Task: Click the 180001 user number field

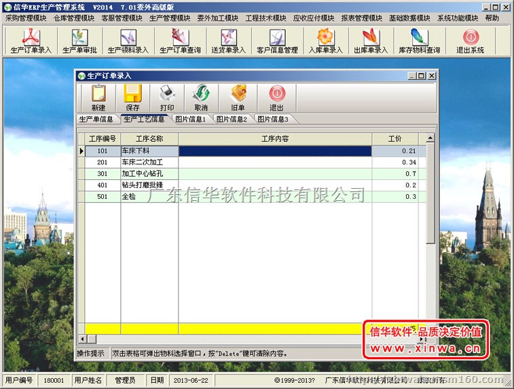Action: [x=54, y=380]
